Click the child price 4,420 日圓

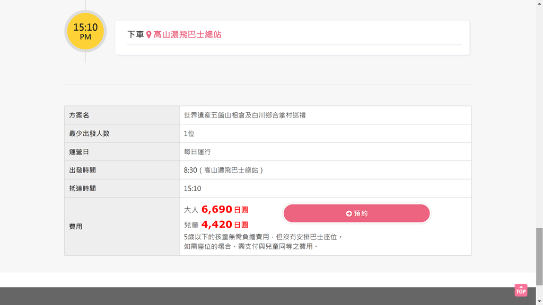[x=225, y=225]
